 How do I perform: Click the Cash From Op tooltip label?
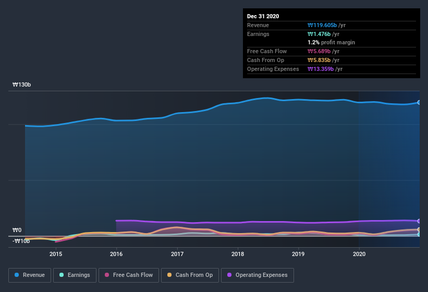click(x=265, y=60)
